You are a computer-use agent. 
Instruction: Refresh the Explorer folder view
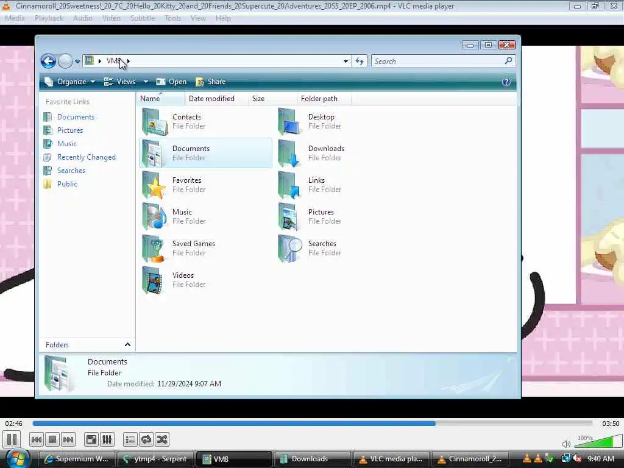360,62
